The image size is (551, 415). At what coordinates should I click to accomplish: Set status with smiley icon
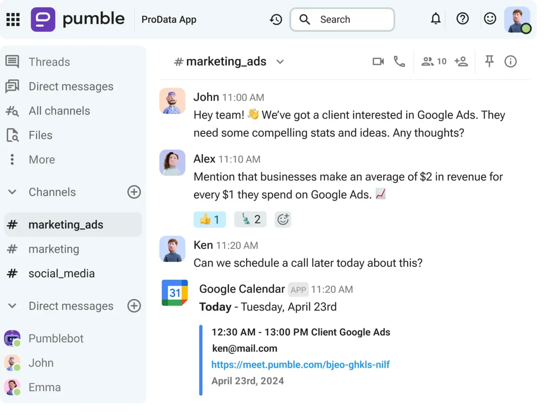[490, 19]
